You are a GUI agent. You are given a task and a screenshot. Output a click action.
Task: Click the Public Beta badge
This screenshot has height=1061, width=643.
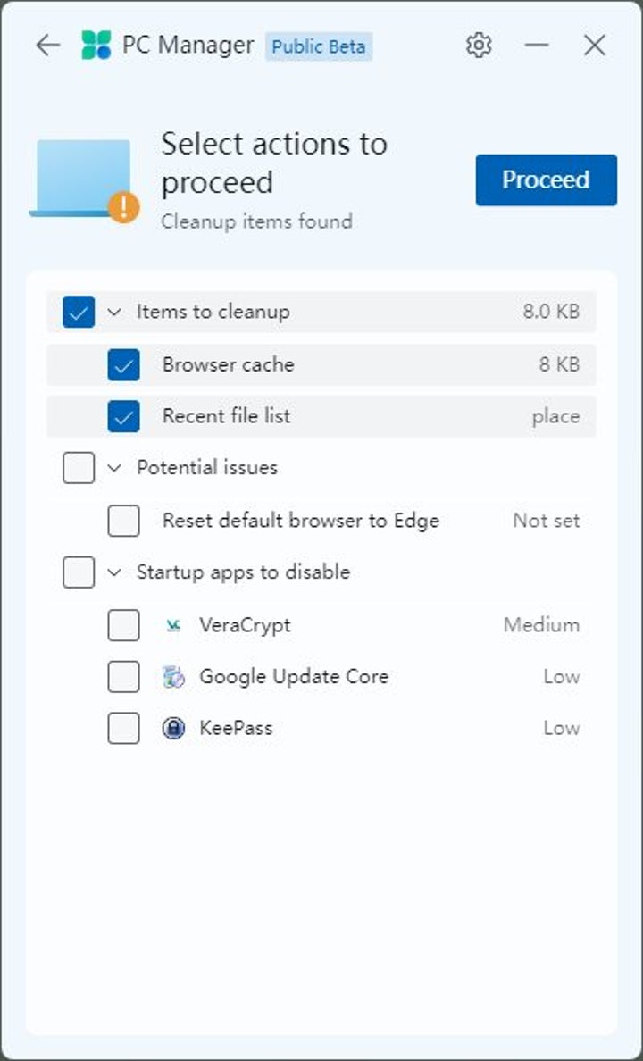[x=318, y=46]
